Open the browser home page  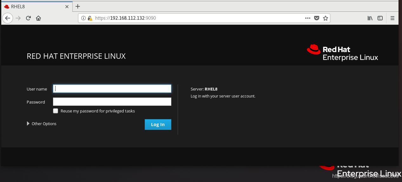38,18
